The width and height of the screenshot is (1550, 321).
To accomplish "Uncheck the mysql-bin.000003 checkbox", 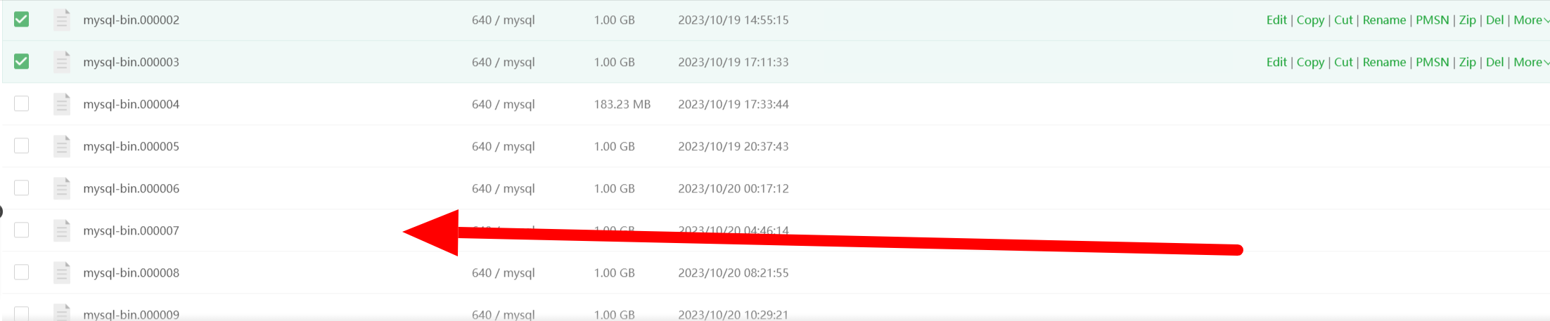I will click(x=22, y=62).
